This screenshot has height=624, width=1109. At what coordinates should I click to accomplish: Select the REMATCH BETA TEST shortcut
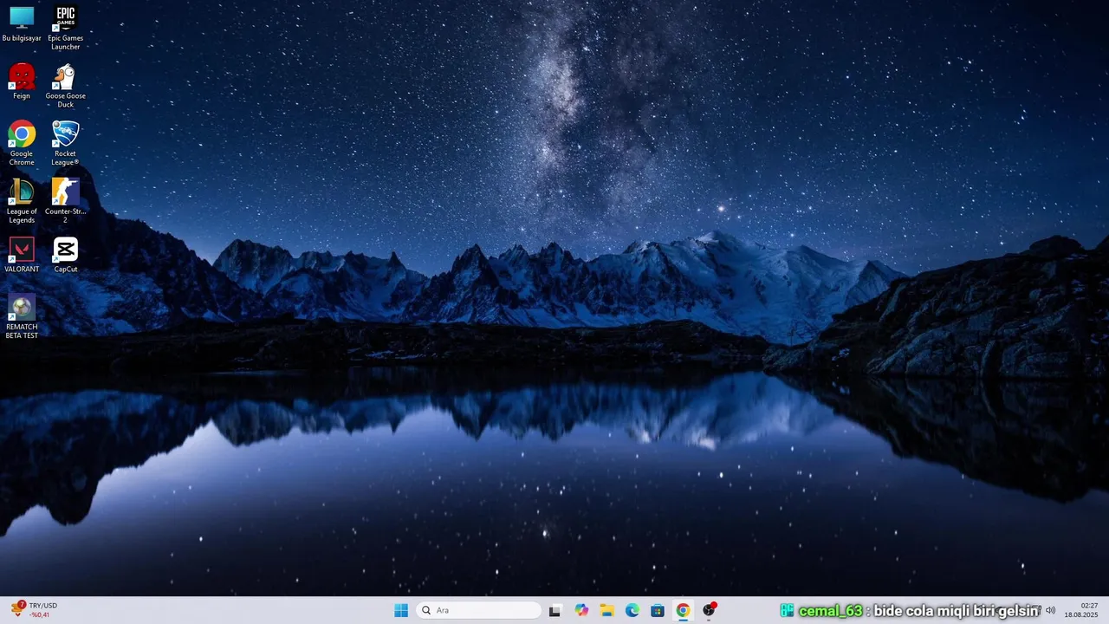[22, 316]
